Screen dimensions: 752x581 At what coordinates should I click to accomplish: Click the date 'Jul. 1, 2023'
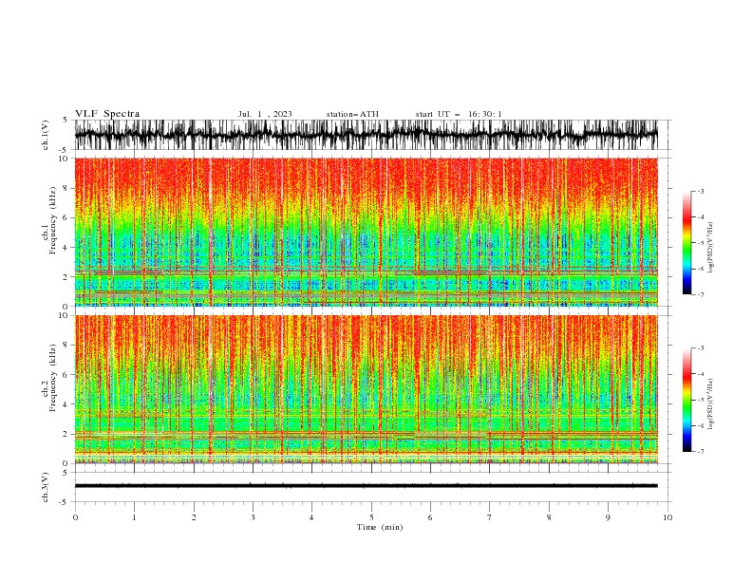click(x=265, y=114)
